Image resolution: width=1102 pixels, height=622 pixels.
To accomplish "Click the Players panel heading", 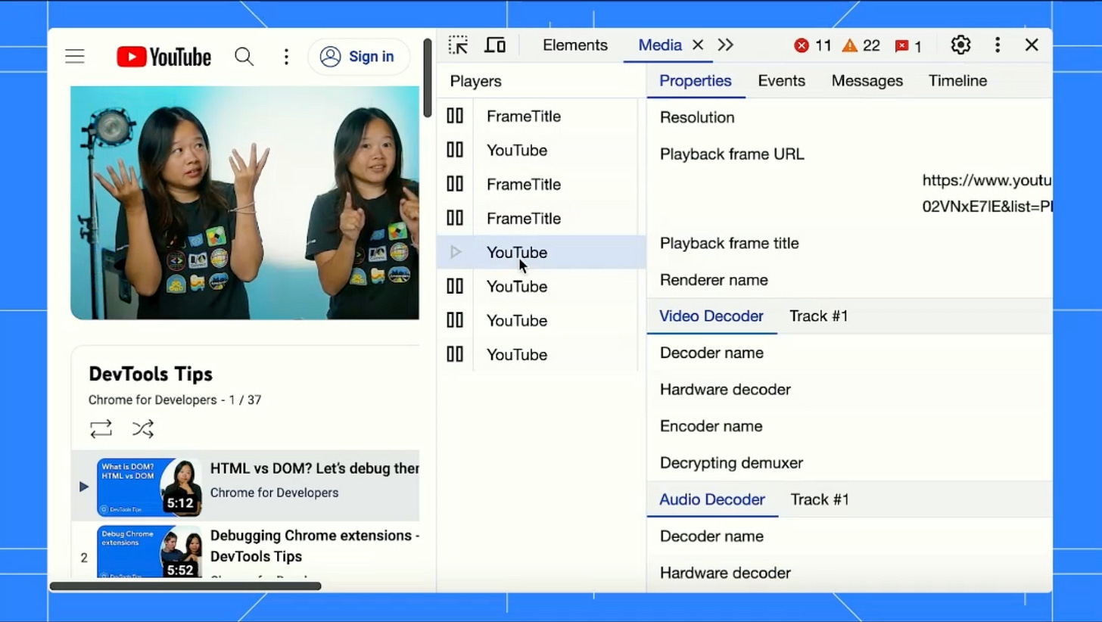I will pyautogui.click(x=475, y=81).
